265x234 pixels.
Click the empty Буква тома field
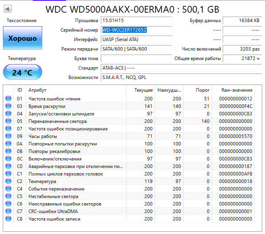[136, 58]
